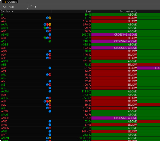Click the blue icon in ADS row

[47, 58]
